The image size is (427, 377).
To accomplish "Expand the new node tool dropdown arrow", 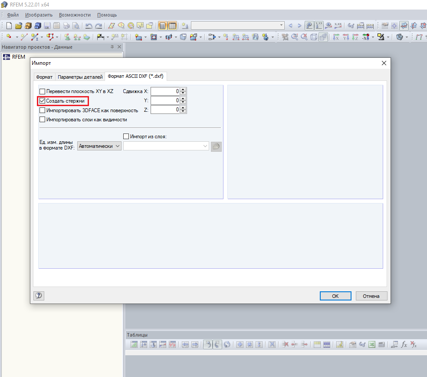I will click(x=17, y=37).
